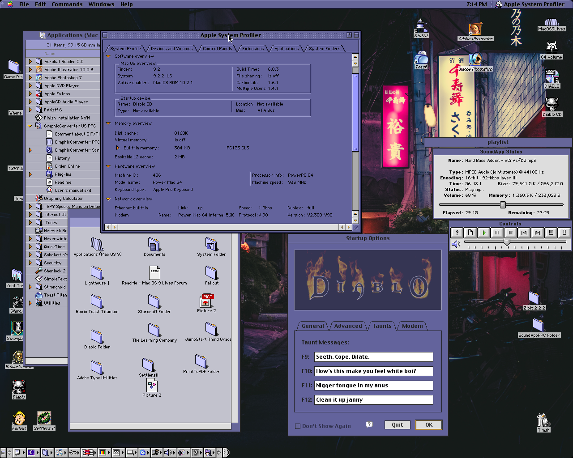Skip to next track in SoundApp Controls

pos(537,233)
